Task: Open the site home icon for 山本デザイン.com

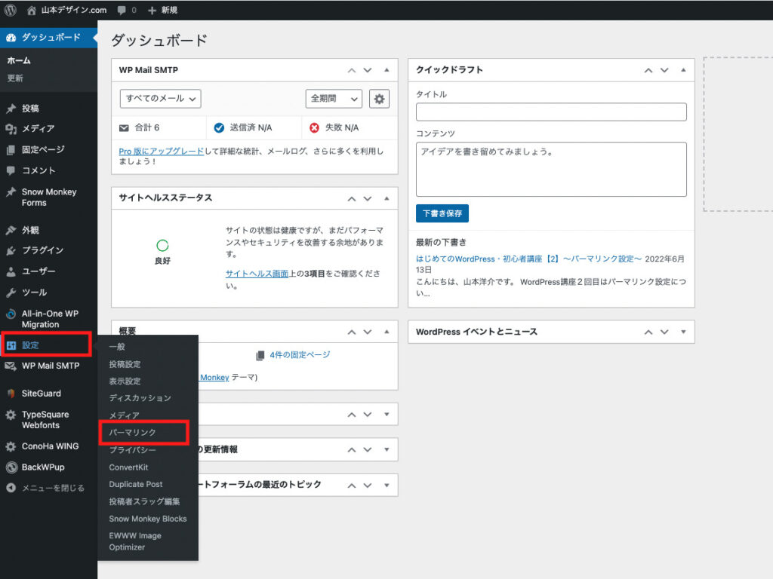Action: point(31,11)
